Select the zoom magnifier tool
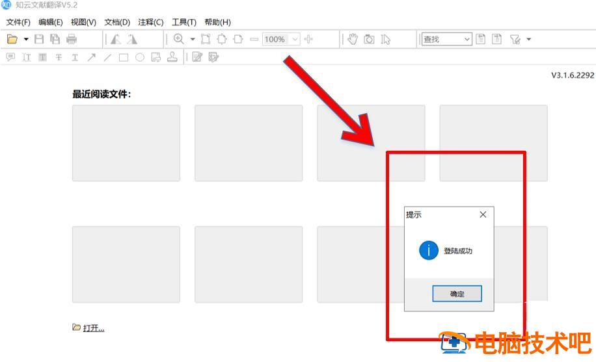596x362 pixels. click(x=179, y=39)
